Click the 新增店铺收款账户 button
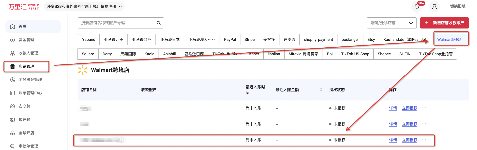The image size is (477, 150). (444, 23)
